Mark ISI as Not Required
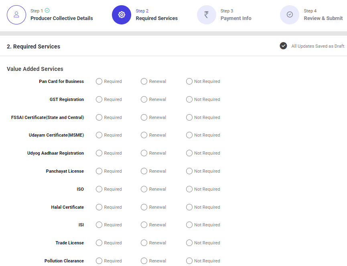Image resolution: width=347 pixels, height=266 pixels. (189, 225)
